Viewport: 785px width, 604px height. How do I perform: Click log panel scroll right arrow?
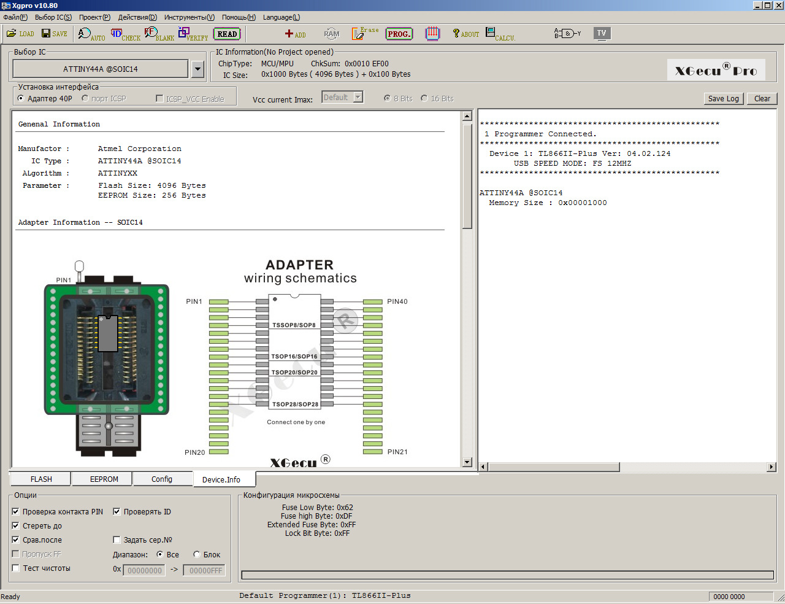pos(772,467)
